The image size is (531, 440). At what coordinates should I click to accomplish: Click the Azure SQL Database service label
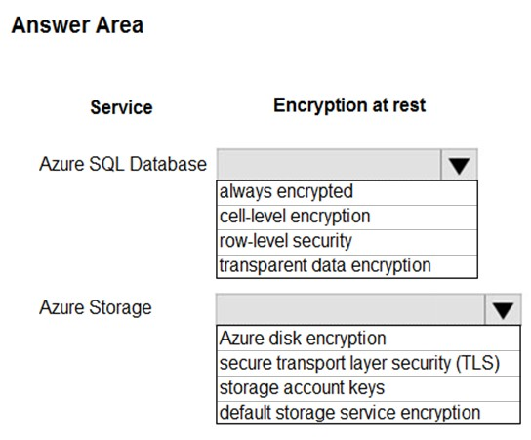click(x=123, y=164)
